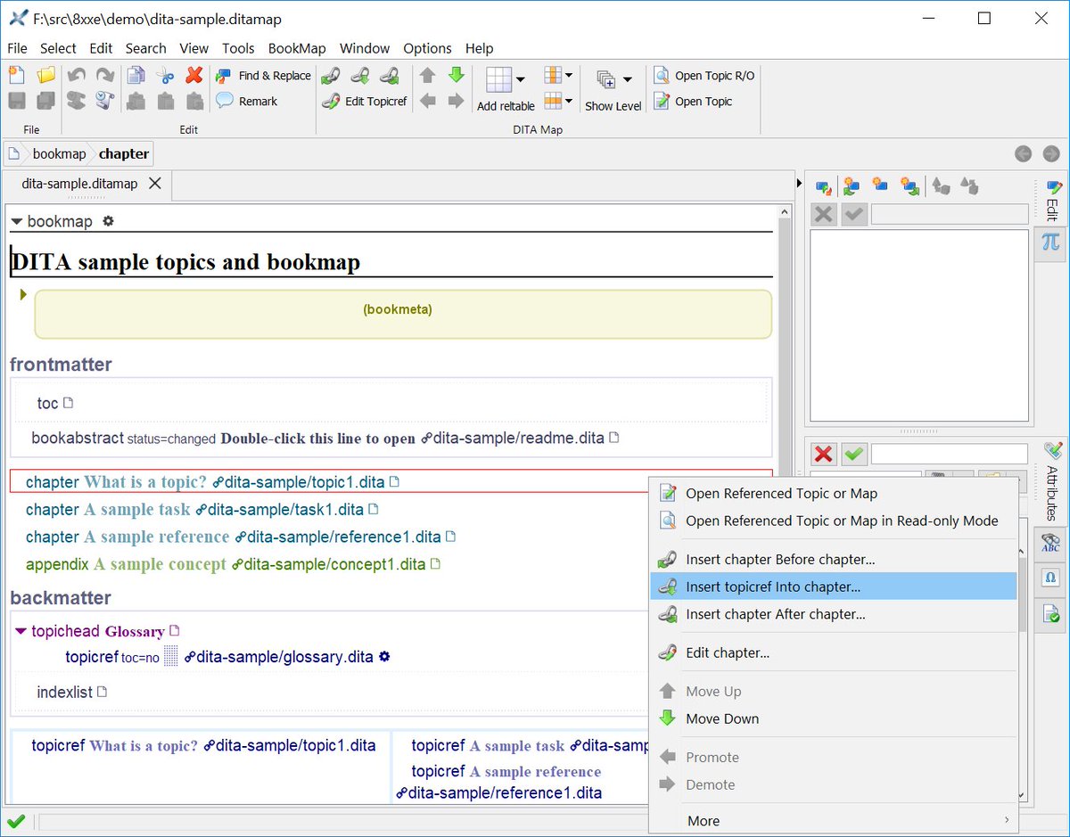
Task: Open the Select menu
Action: click(x=58, y=48)
